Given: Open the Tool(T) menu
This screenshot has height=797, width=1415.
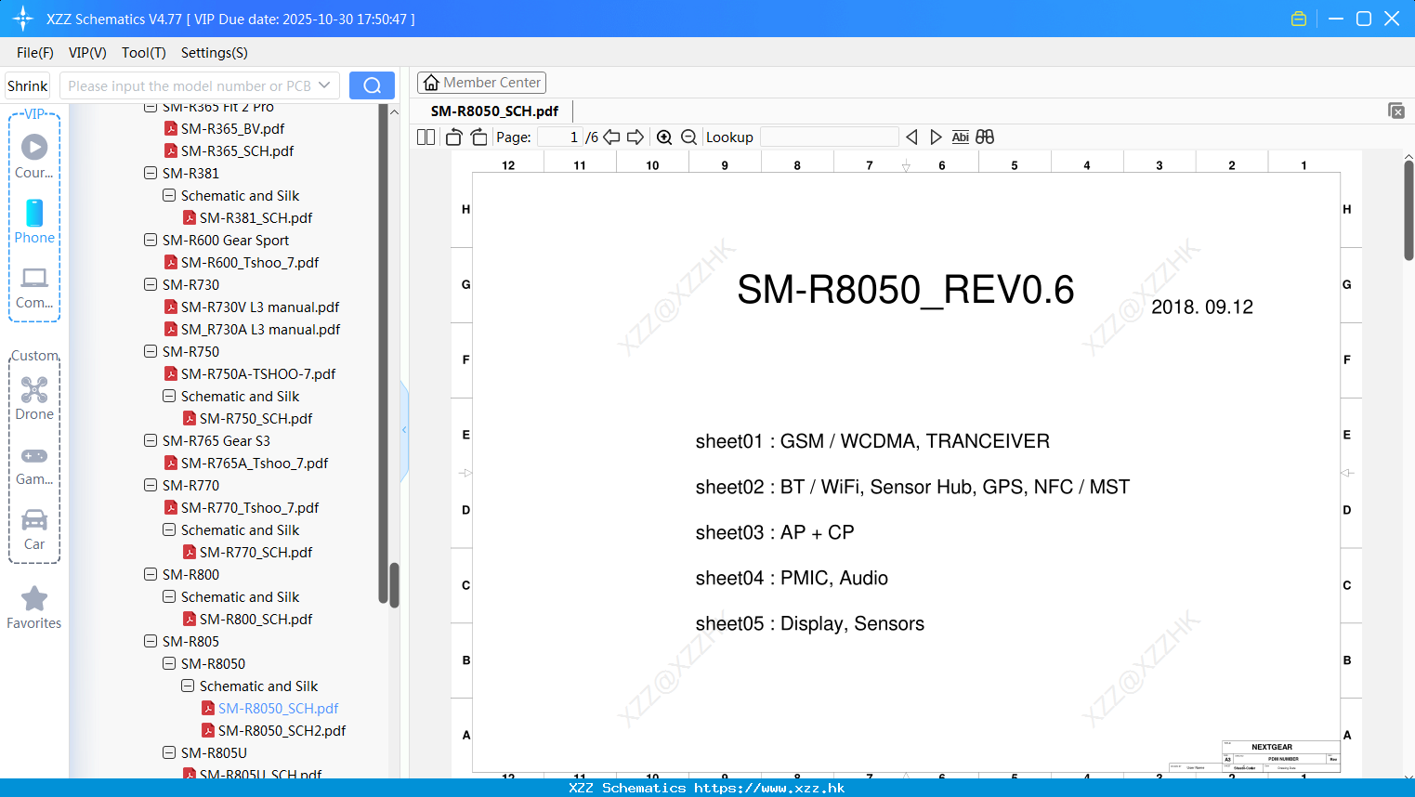Looking at the screenshot, I should 144,53.
